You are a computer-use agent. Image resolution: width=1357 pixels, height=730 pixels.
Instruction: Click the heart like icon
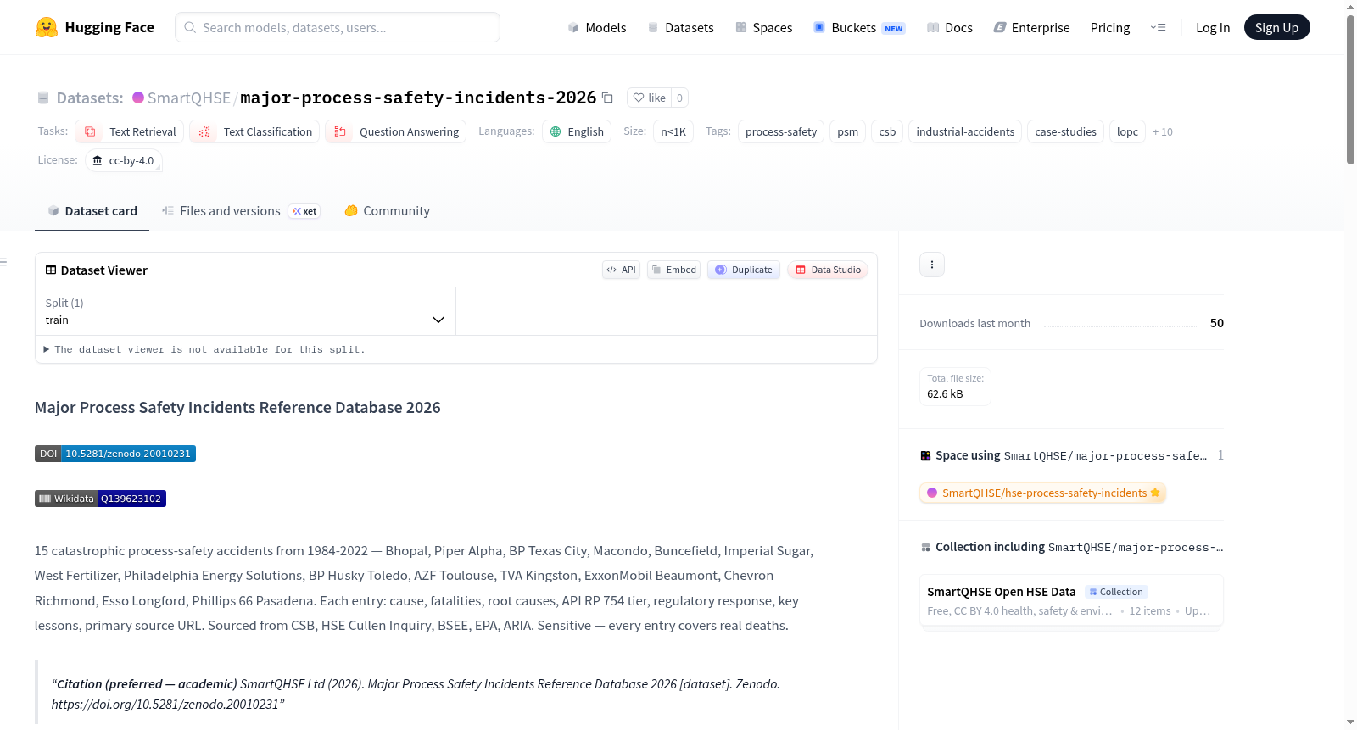pos(639,98)
